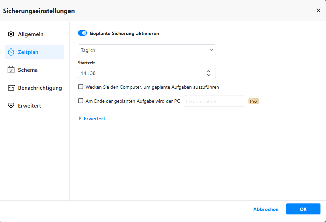This screenshot has width=326, height=222.
Task: Check the Wecken Sie den Computer checkbox
Action: pyautogui.click(x=81, y=87)
